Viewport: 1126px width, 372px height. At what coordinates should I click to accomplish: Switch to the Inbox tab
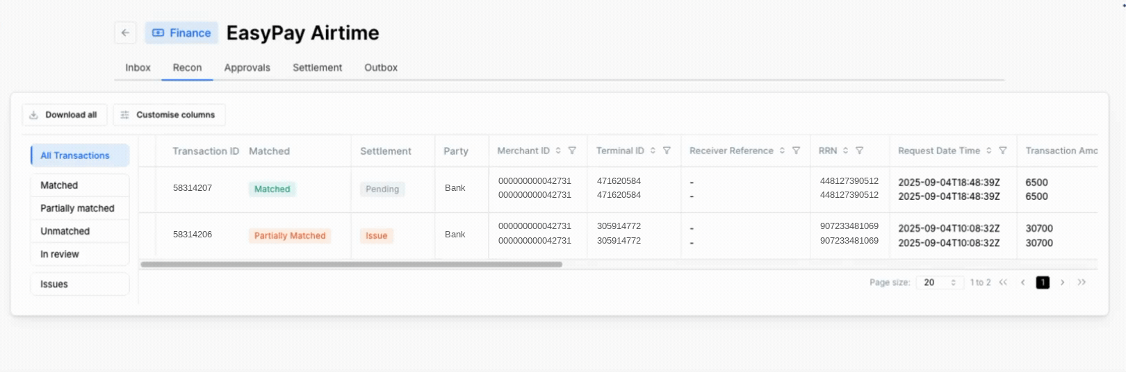click(x=138, y=67)
